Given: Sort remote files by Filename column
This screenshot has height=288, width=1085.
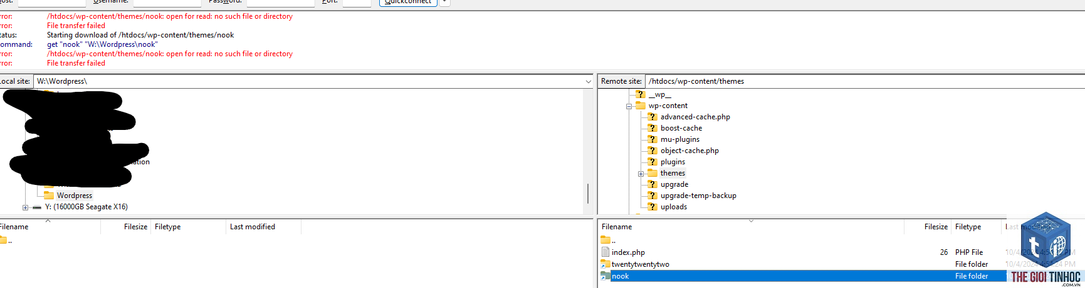Looking at the screenshot, I should 751,227.
